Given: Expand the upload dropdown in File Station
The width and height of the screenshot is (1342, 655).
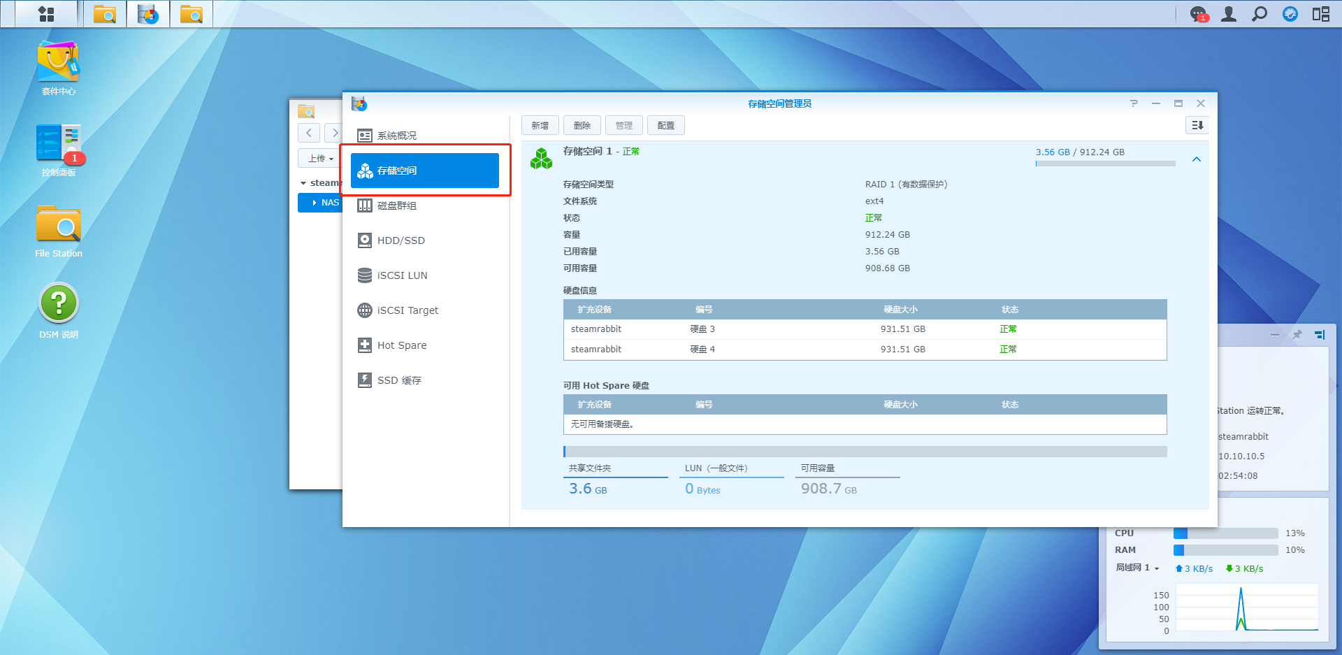Looking at the screenshot, I should click(321, 159).
